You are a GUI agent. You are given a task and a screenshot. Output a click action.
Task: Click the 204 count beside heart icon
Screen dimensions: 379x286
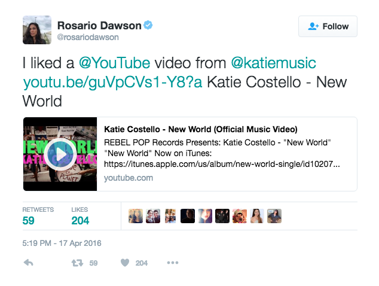tap(142, 263)
